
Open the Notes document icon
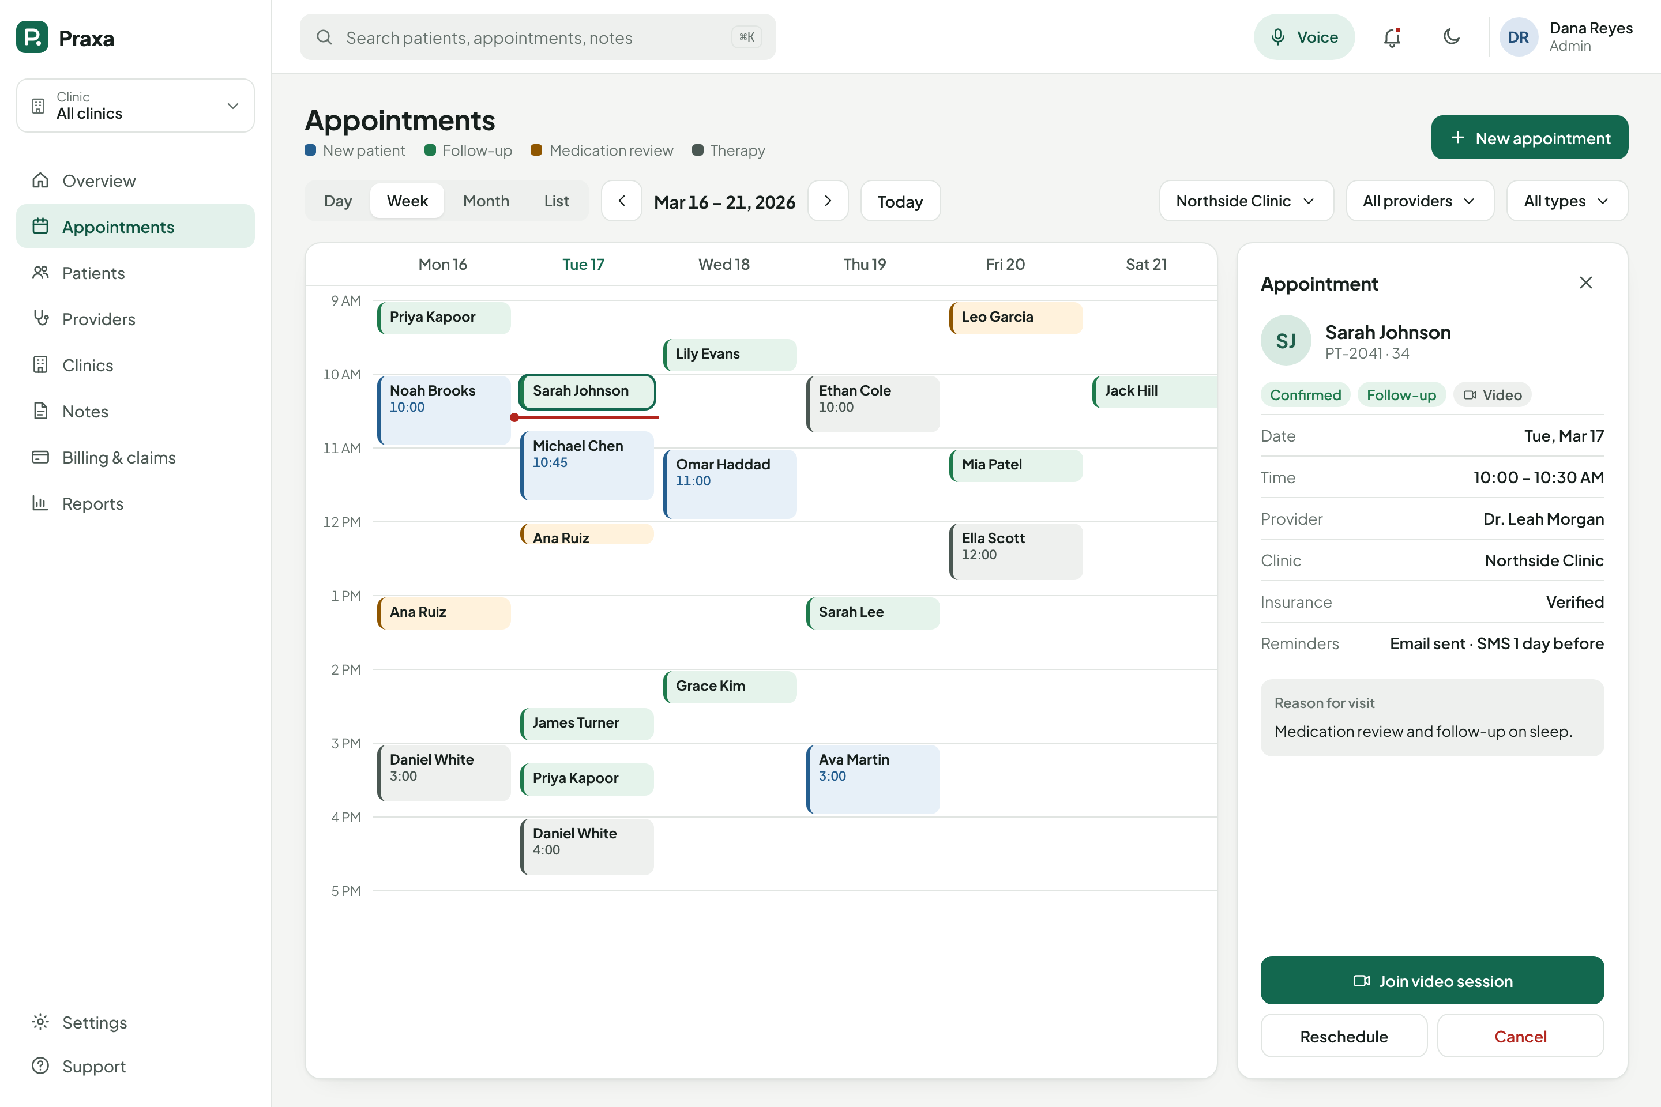[x=40, y=411]
